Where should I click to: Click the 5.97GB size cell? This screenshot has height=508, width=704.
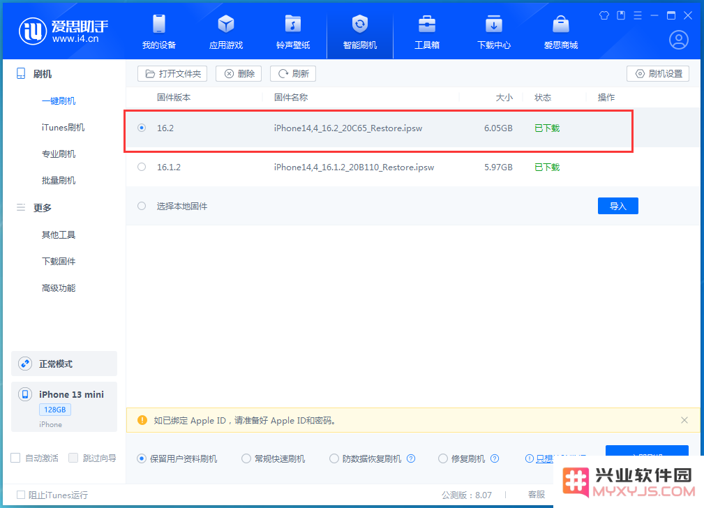(x=498, y=167)
